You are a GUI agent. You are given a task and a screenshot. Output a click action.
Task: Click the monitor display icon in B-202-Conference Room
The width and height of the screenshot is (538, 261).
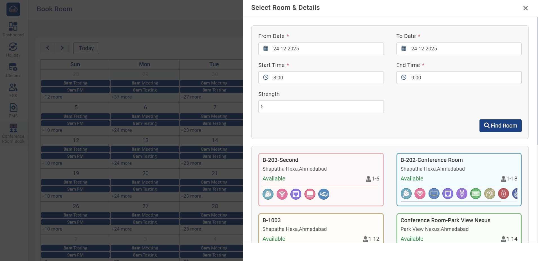tap(434, 194)
